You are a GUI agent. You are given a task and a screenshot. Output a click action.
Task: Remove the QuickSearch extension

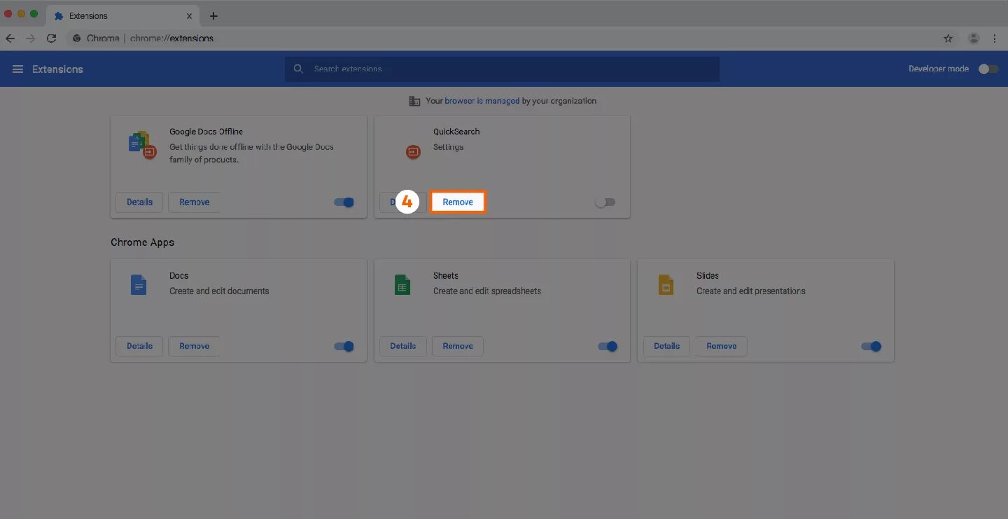(458, 202)
